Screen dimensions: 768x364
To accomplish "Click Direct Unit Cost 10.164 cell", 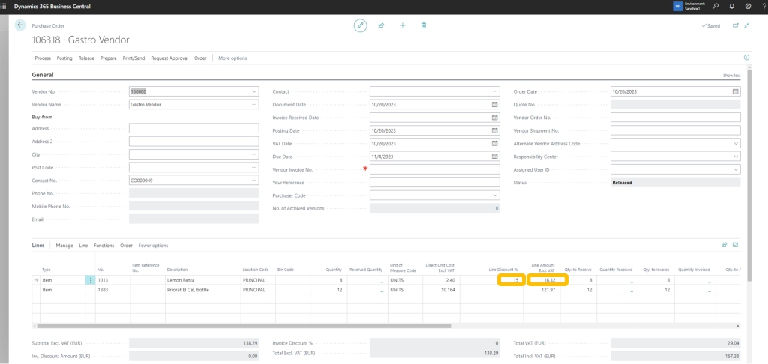I will pyautogui.click(x=442, y=290).
